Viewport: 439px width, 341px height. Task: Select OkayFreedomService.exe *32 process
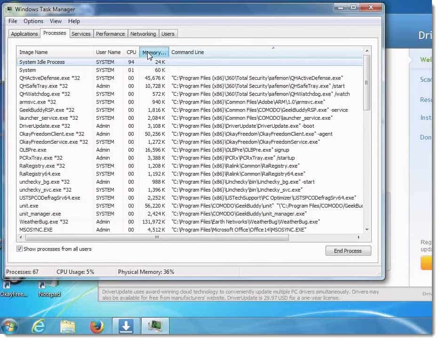coord(190,142)
